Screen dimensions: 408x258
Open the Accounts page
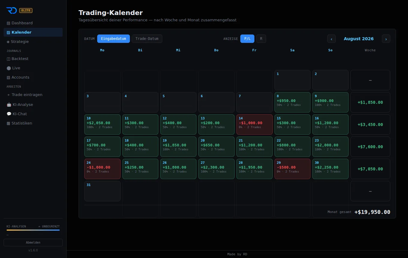(33, 77)
